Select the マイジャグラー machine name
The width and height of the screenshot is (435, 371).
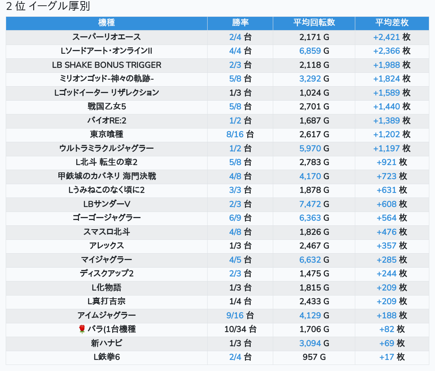click(106, 260)
